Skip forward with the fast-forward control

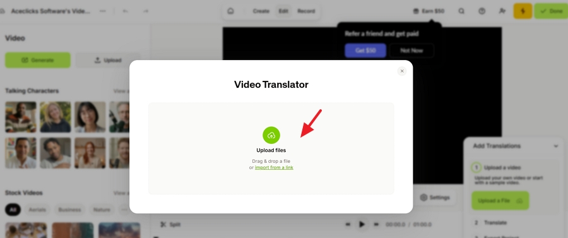376,225
